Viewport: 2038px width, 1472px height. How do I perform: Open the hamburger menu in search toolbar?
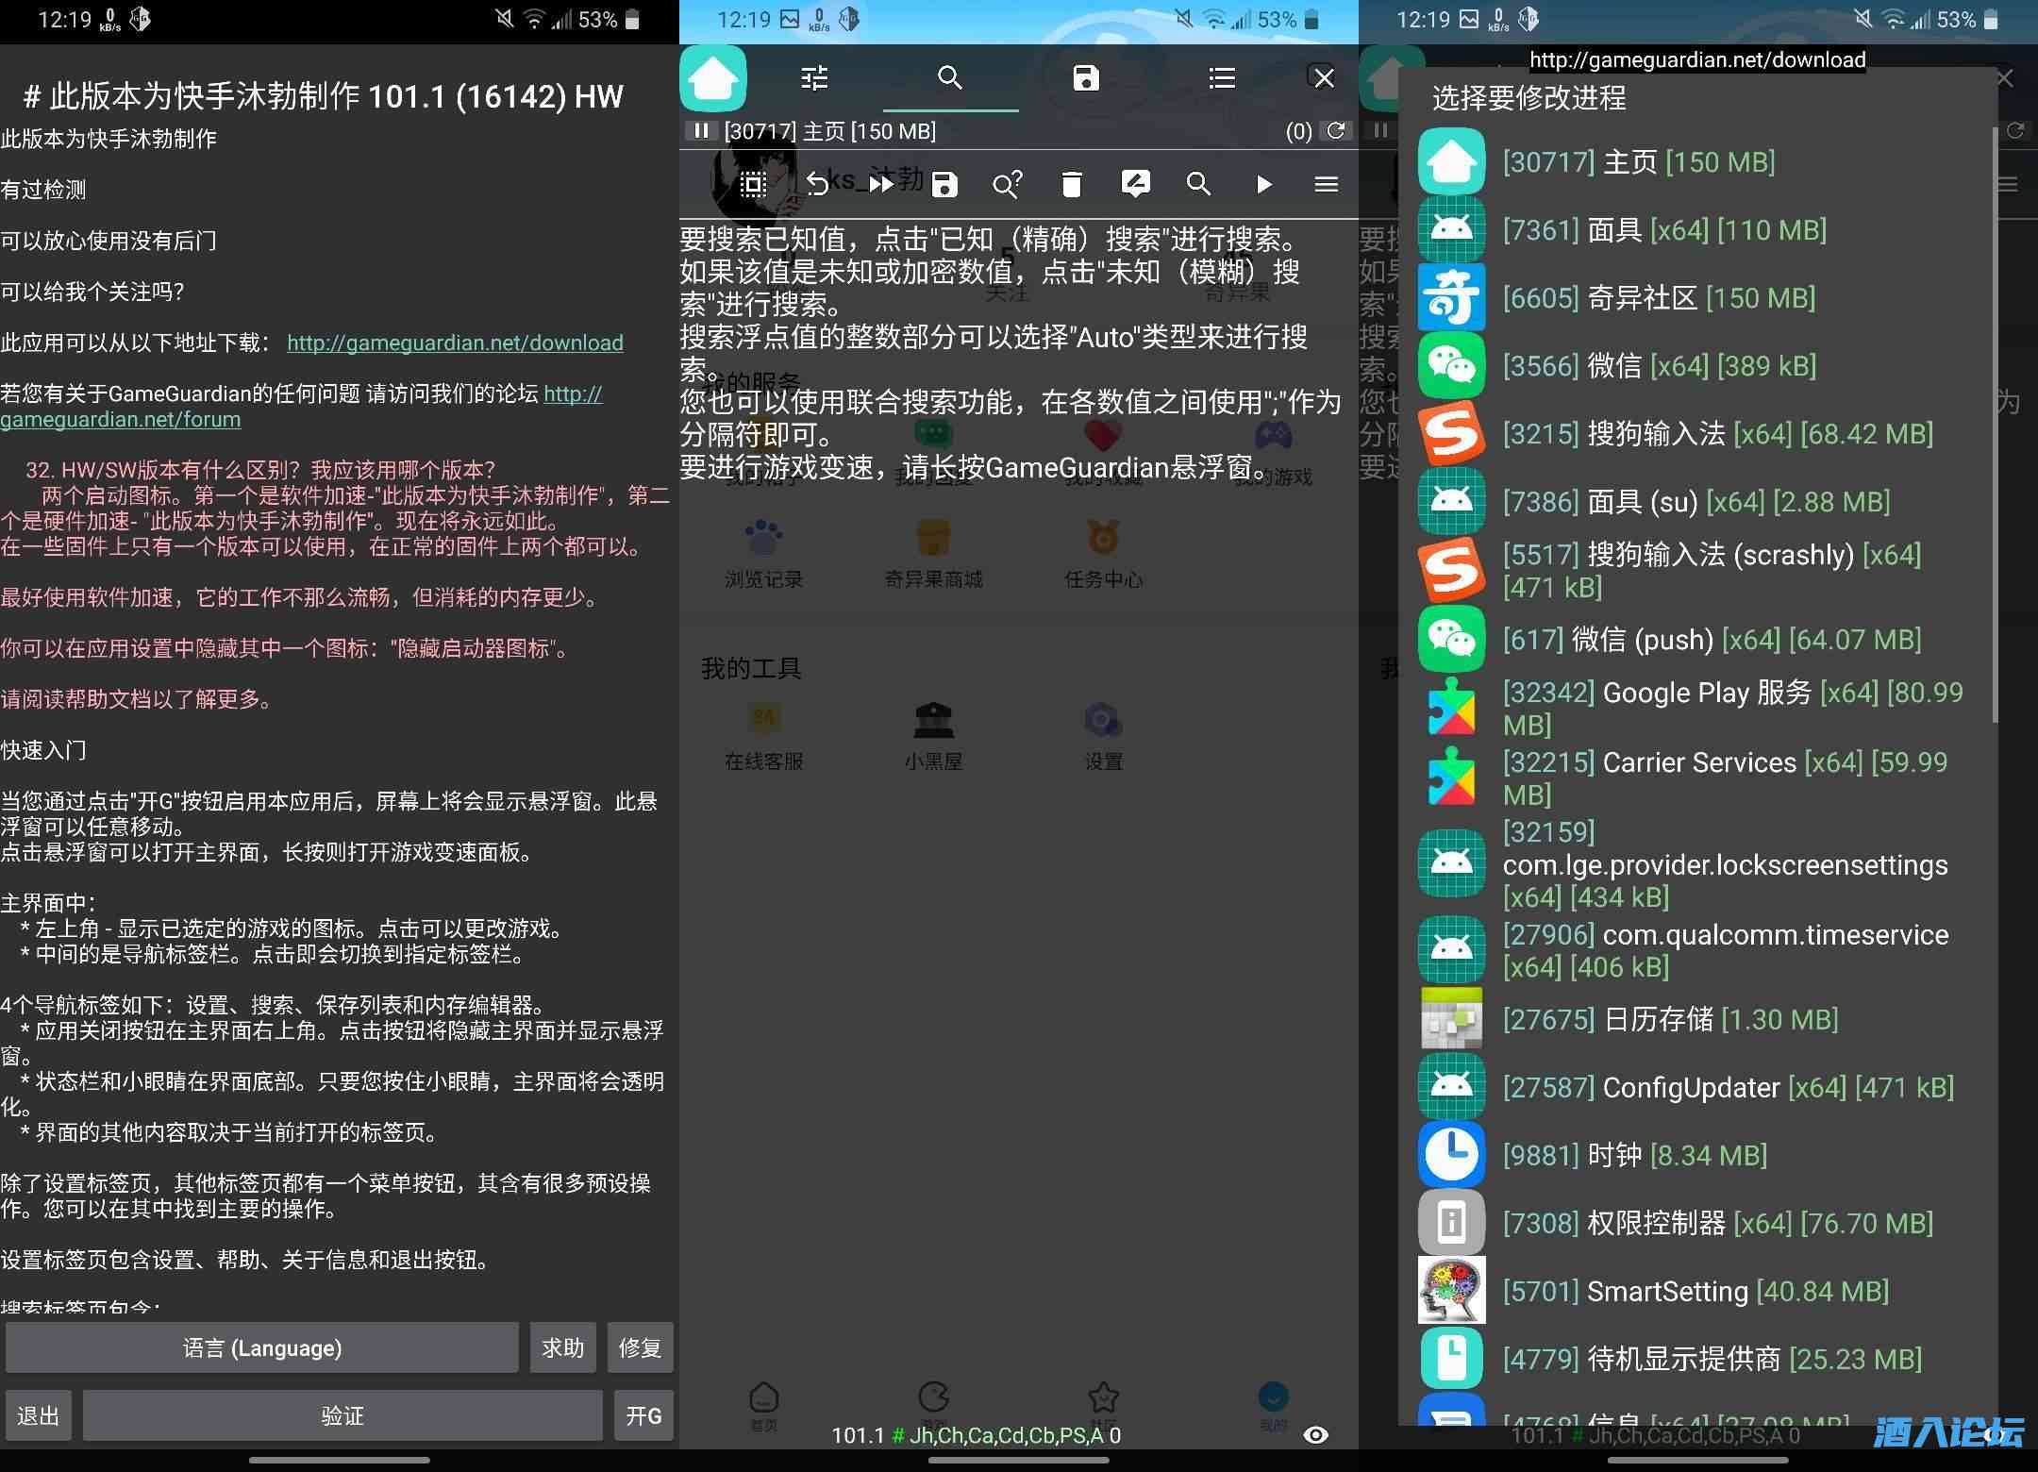click(1326, 184)
